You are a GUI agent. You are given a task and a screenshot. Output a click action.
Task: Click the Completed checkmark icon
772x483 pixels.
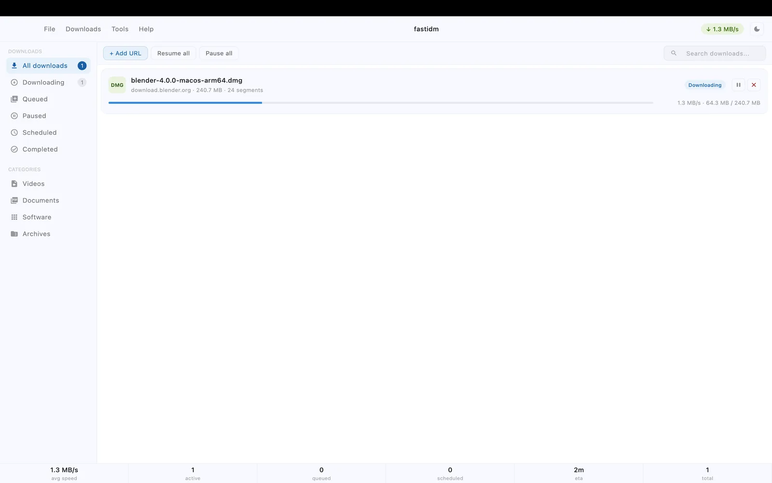[x=14, y=149]
